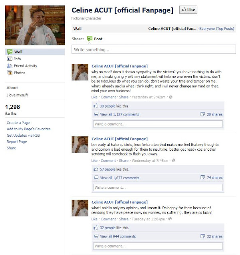
Task: Open the Everyone (Top Posts) filter
Action: pos(217,29)
